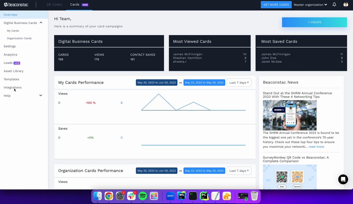This screenshot has width=353, height=204.
Task: Open the notifications bell
Action: (334, 4)
